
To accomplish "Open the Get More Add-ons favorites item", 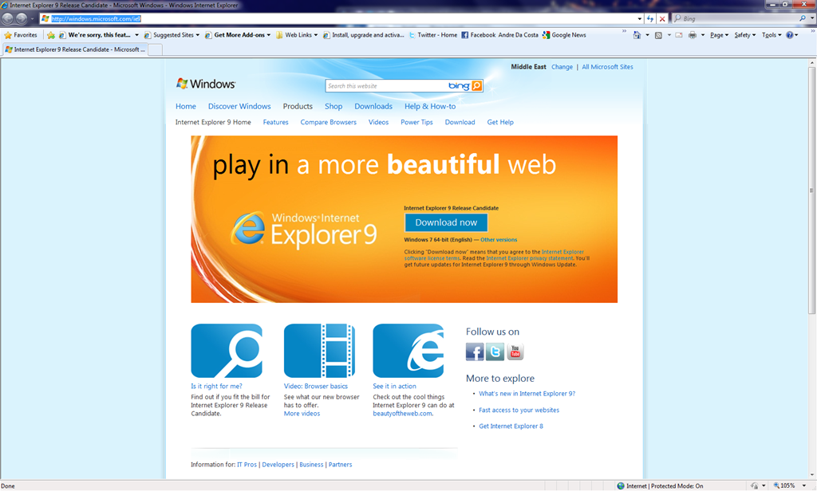I will click(238, 35).
